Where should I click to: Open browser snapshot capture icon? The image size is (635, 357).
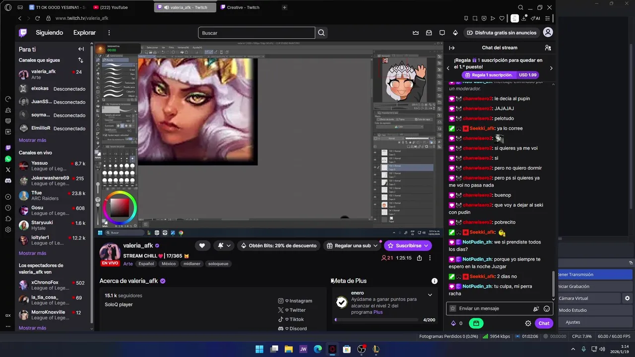coord(475,18)
